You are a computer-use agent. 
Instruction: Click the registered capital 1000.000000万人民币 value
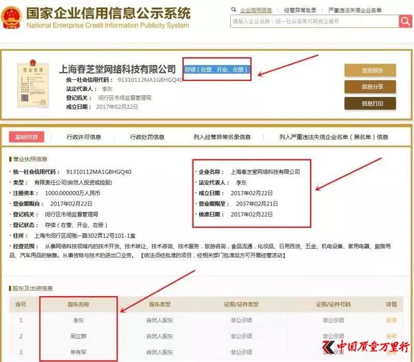72,193
